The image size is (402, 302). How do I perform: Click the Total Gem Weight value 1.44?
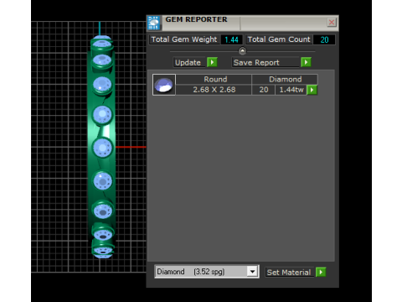231,39
